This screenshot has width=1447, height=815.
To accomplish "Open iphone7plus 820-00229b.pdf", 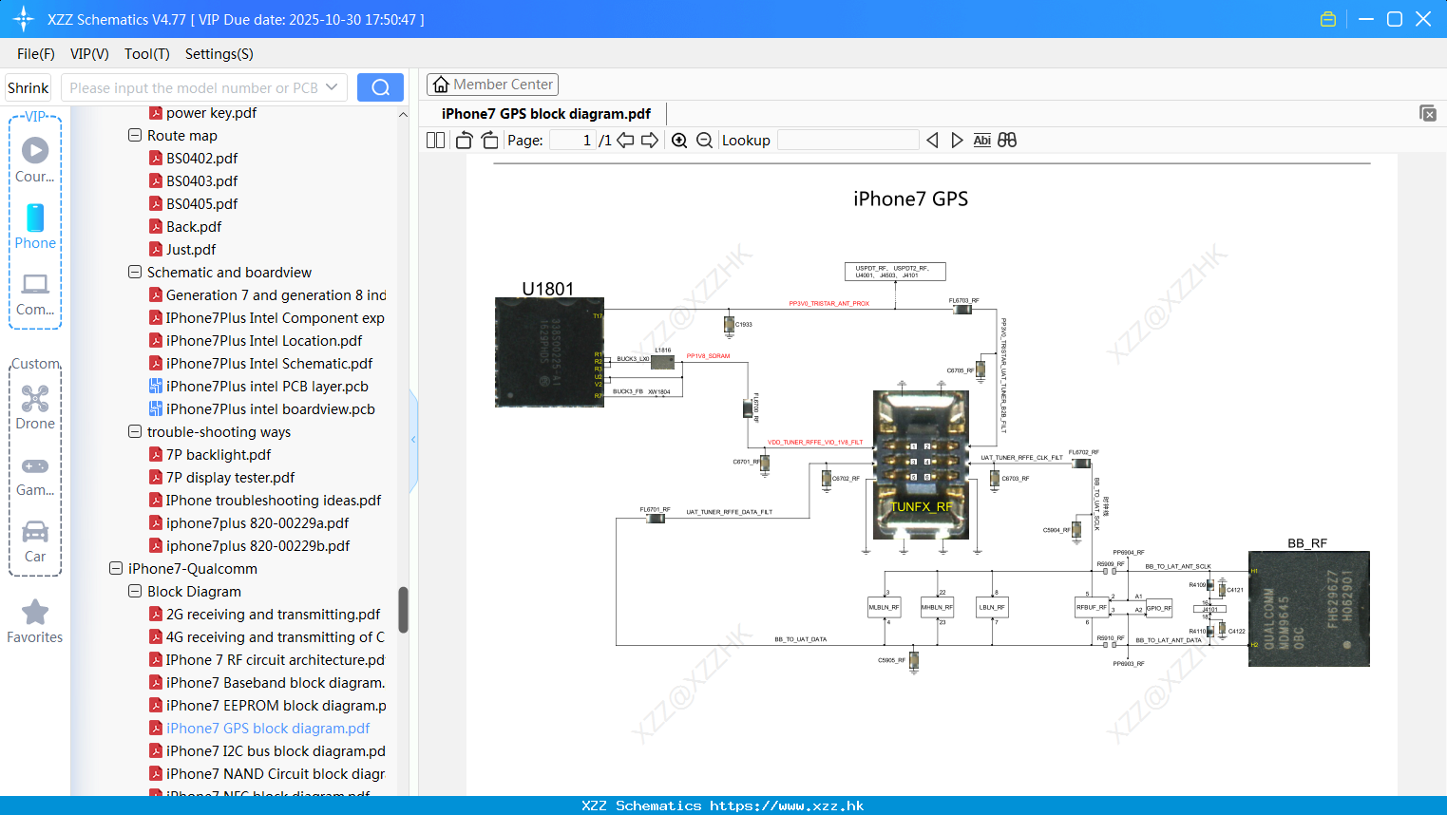I will coord(257,546).
